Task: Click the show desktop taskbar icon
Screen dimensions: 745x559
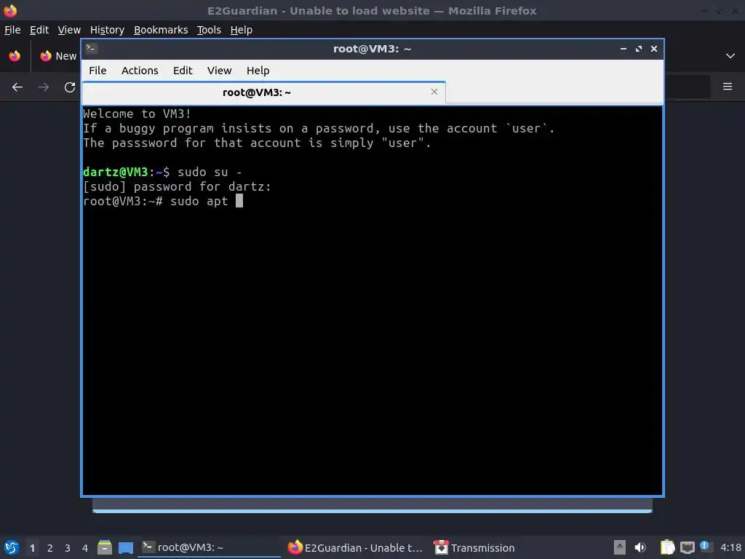Action: 126,547
